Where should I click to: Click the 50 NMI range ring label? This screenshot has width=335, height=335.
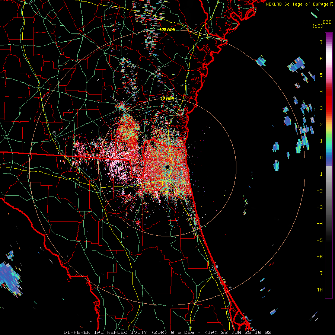coord(167,98)
